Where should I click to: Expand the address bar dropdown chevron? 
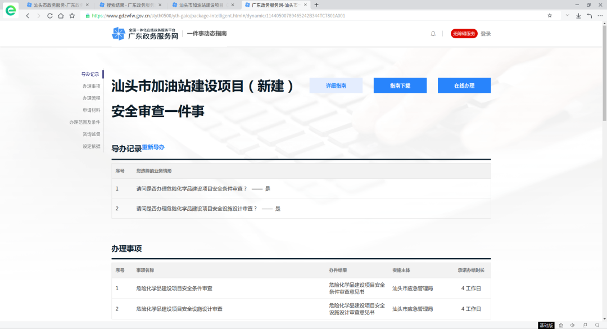point(567,16)
